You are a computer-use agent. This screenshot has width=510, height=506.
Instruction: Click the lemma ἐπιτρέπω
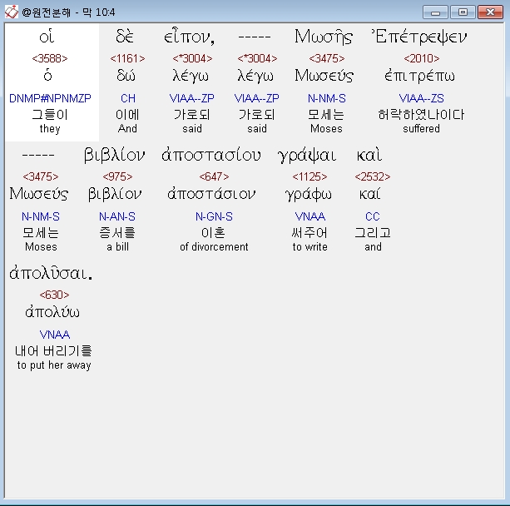pyautogui.click(x=419, y=76)
